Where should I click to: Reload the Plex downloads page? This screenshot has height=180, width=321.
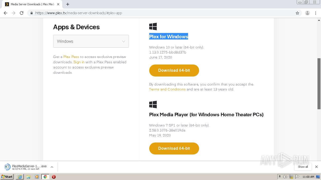(22, 13)
